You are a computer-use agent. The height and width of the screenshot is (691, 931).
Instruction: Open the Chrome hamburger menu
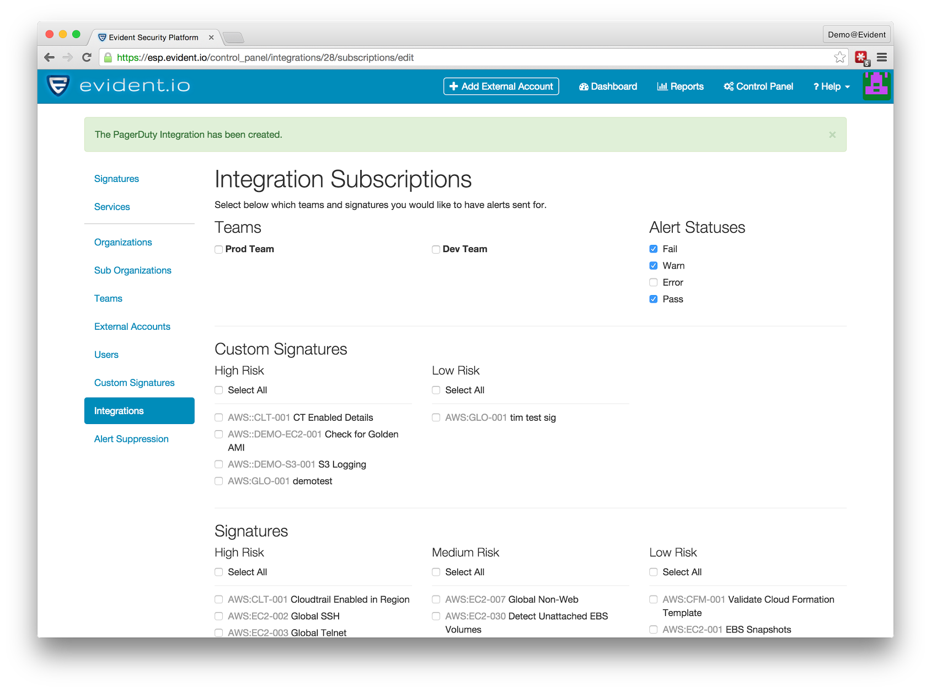point(882,57)
